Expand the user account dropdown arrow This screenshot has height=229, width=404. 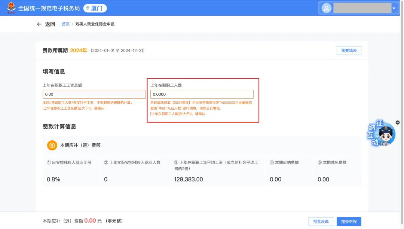click(x=394, y=8)
